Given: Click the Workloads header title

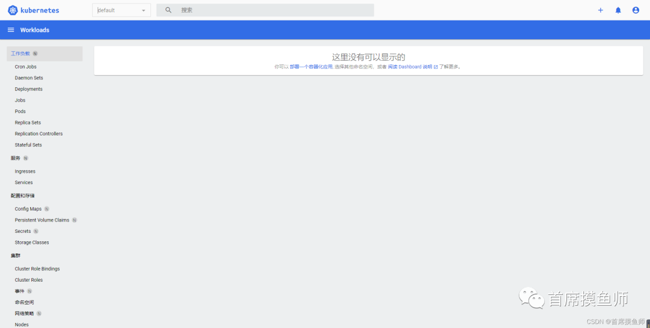Looking at the screenshot, I should (35, 30).
